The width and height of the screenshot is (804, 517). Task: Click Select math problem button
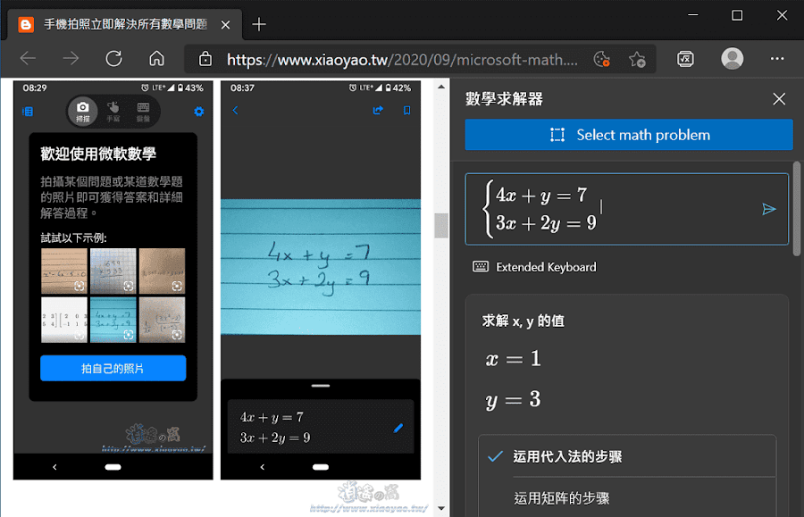click(x=629, y=135)
